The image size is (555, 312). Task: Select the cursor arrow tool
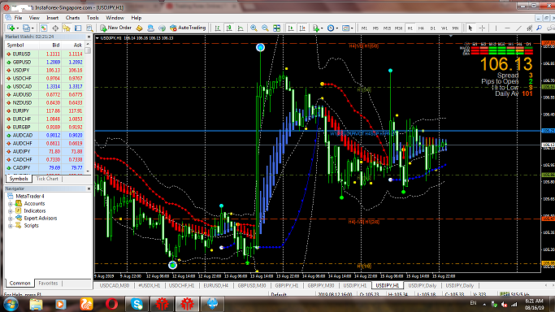(x=470, y=28)
